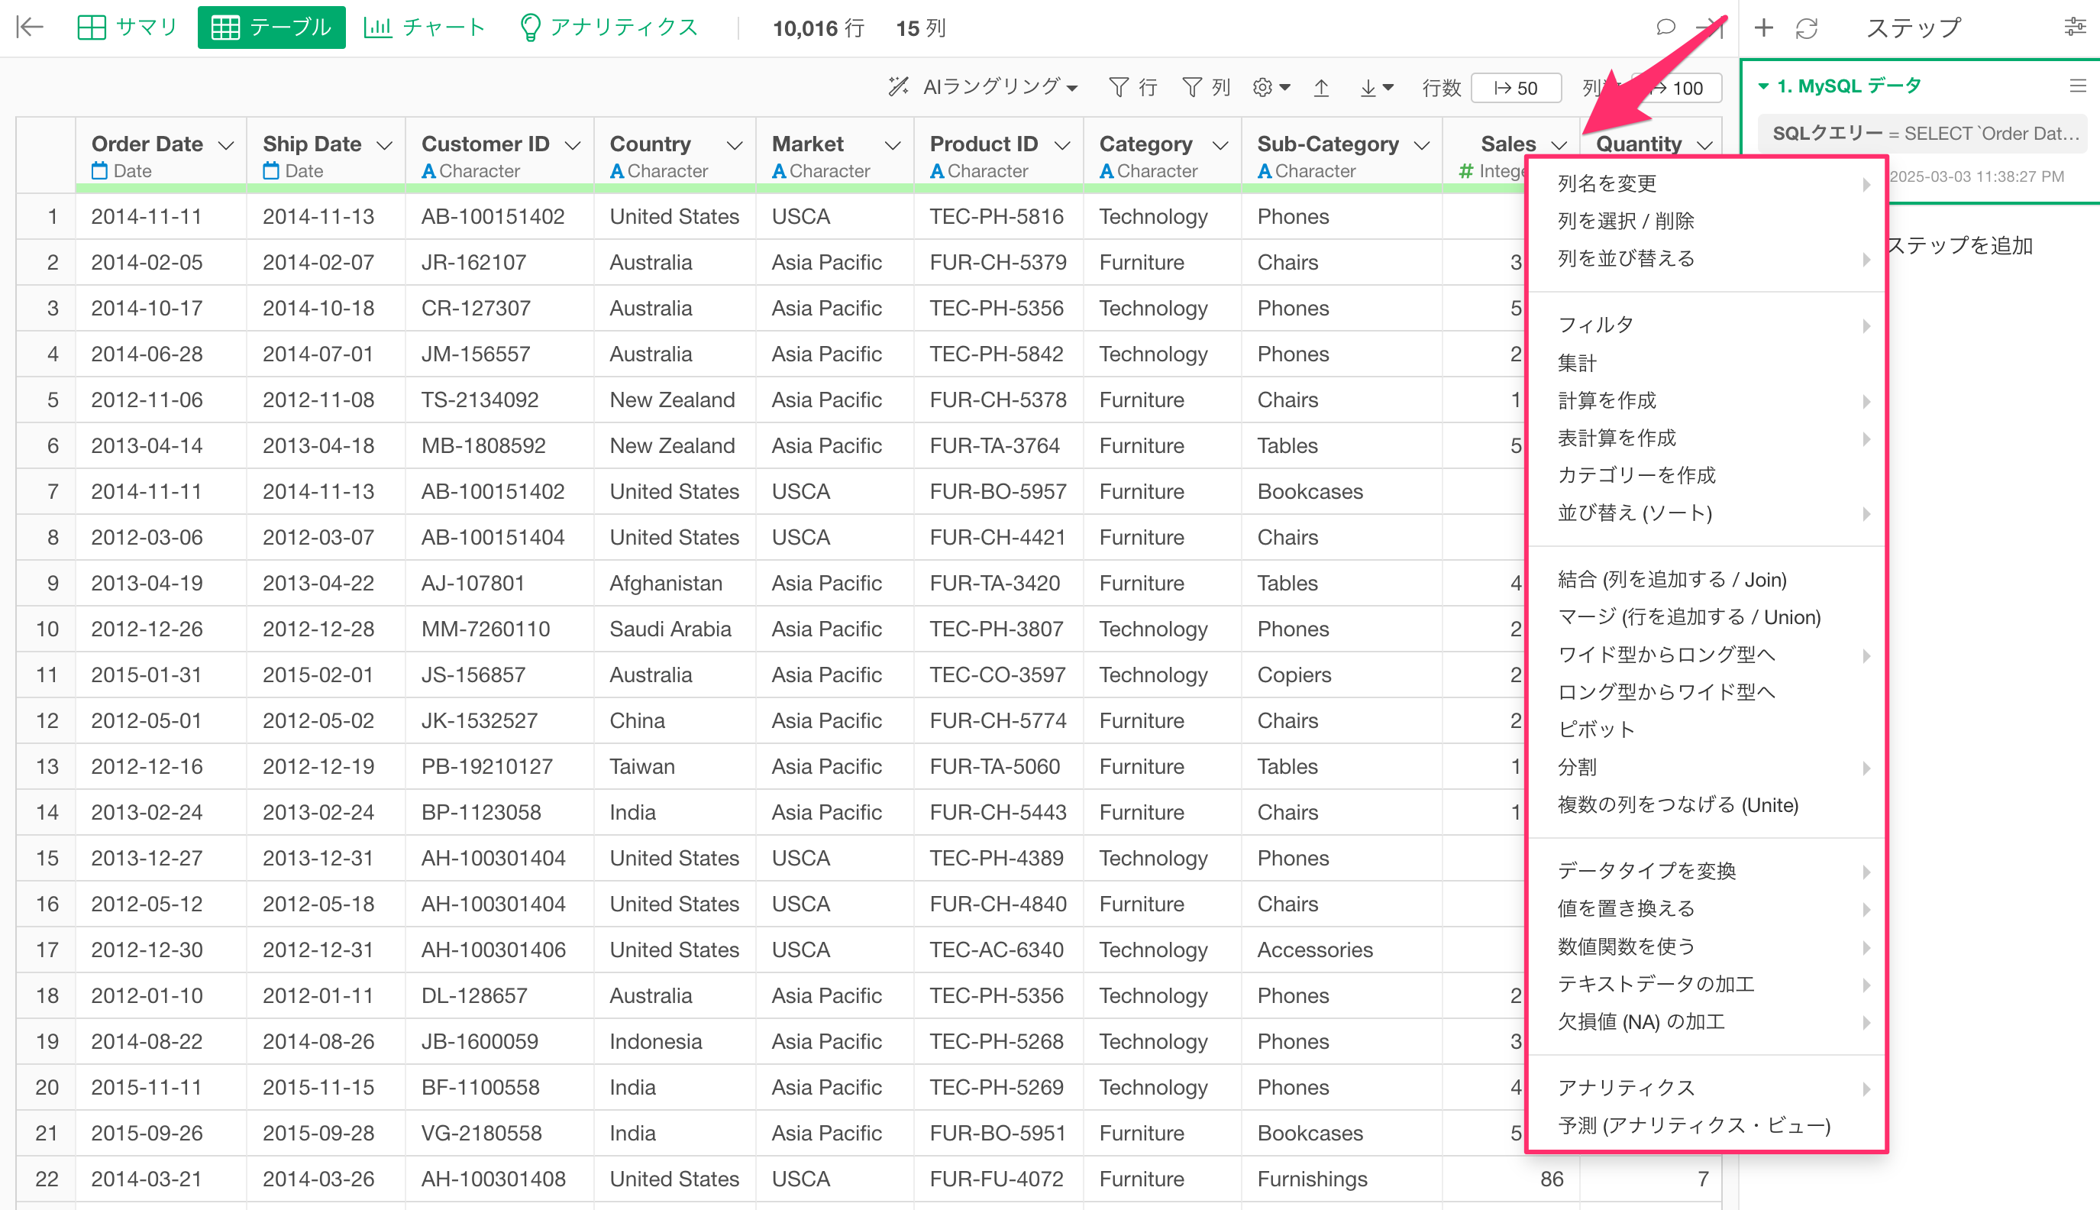
Task: Open the Order Date column menu arrow
Action: [x=226, y=145]
